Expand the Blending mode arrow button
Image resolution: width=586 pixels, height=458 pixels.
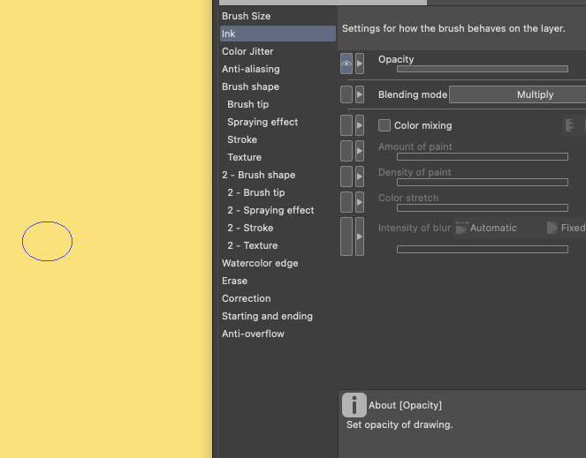pos(360,94)
